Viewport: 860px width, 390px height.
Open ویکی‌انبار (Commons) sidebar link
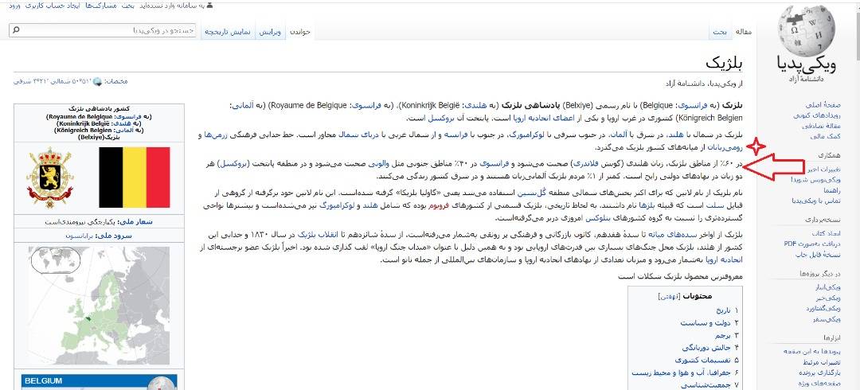(x=829, y=288)
